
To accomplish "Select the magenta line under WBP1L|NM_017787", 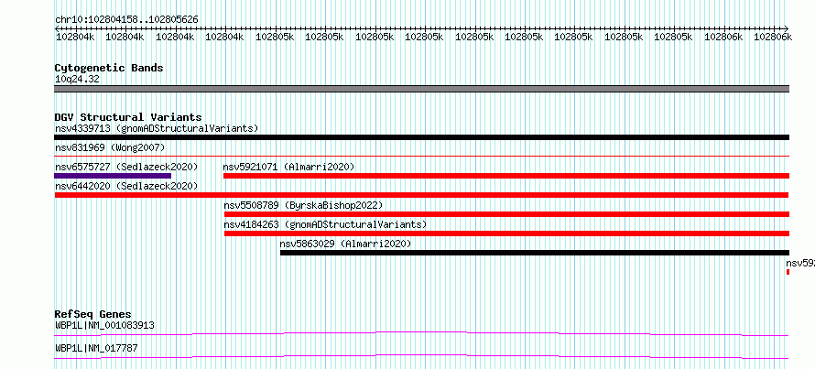I will point(421,356).
